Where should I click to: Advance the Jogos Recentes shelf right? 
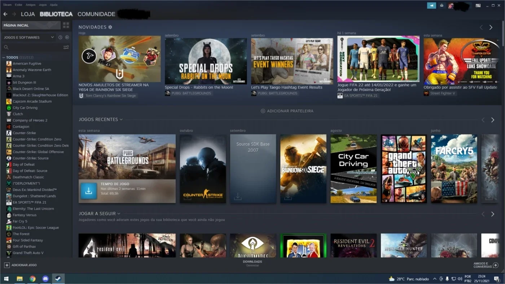493,120
